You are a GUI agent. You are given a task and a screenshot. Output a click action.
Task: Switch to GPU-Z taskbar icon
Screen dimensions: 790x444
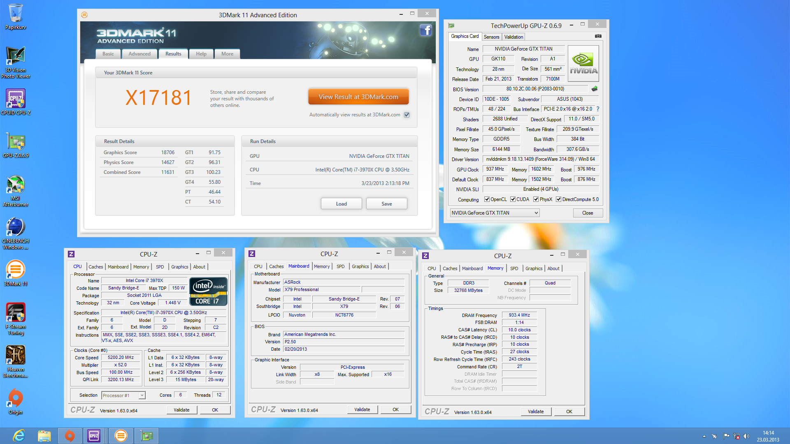coord(146,435)
